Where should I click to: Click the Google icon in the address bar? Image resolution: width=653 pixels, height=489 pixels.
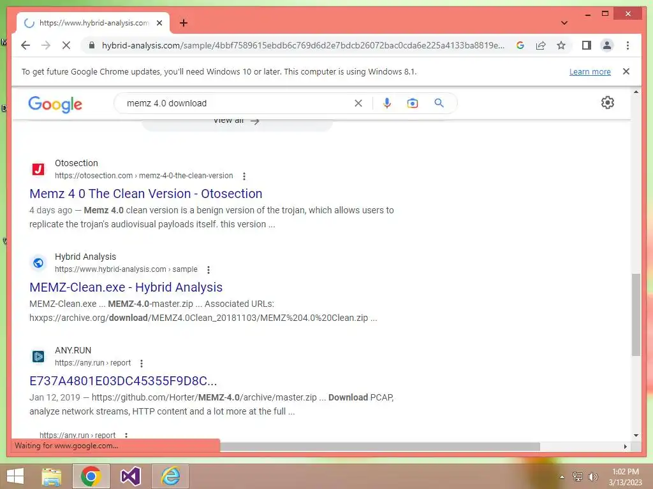click(x=520, y=45)
